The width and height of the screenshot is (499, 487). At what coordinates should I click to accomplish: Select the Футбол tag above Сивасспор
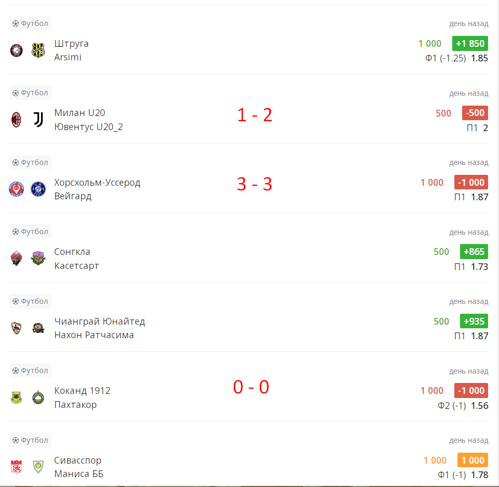coord(30,440)
